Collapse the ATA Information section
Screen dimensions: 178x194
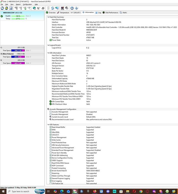tap(48, 53)
